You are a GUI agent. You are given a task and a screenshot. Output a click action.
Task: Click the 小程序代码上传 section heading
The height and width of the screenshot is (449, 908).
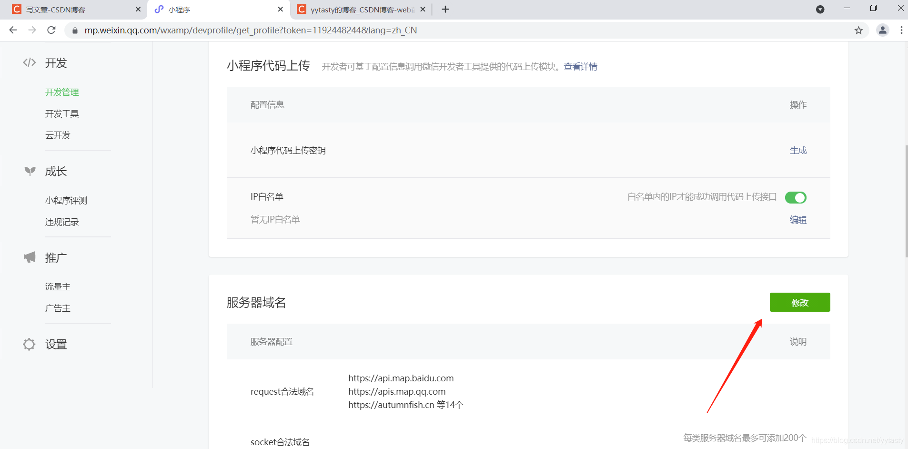pyautogui.click(x=269, y=65)
